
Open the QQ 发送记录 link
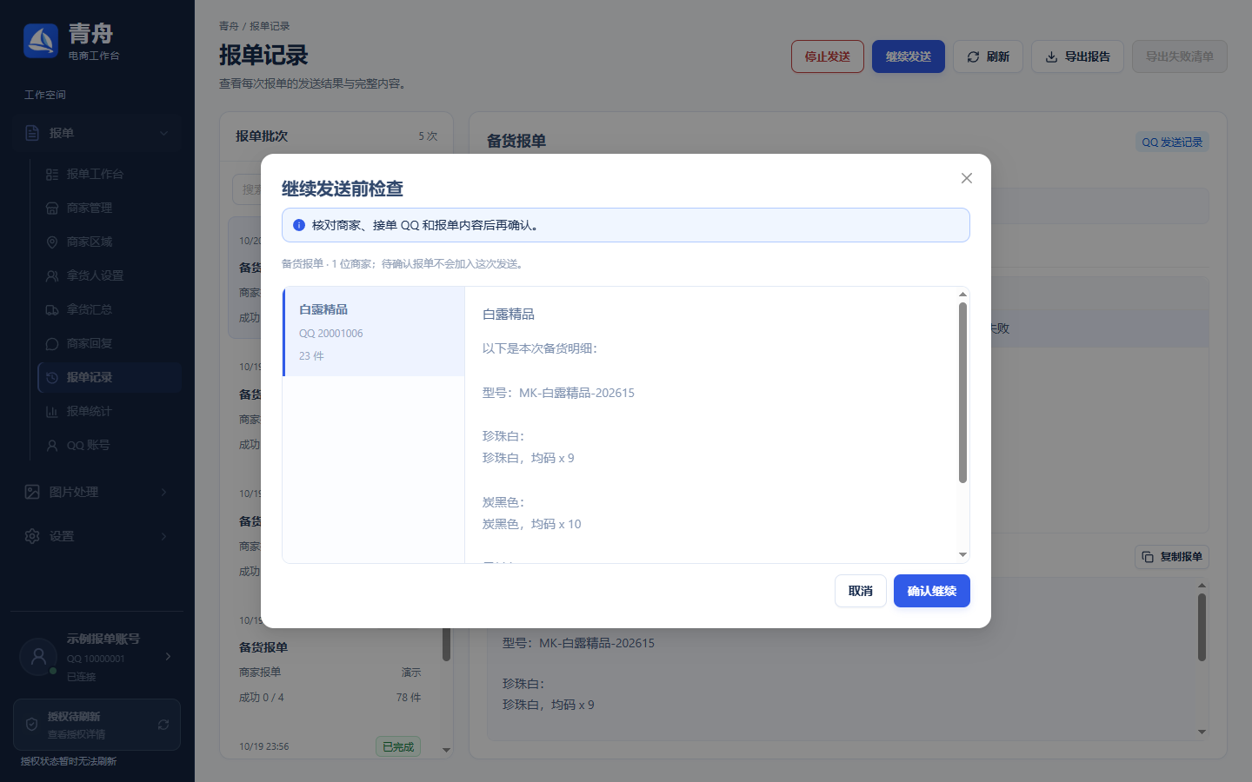pos(1172,142)
